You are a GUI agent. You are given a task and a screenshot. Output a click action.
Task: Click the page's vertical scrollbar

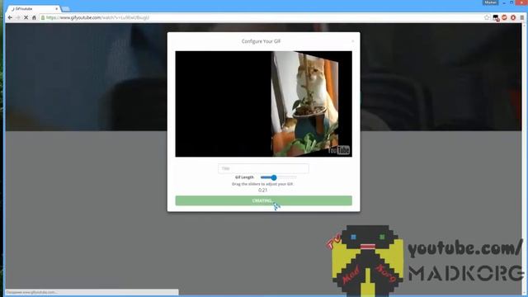pos(524,158)
